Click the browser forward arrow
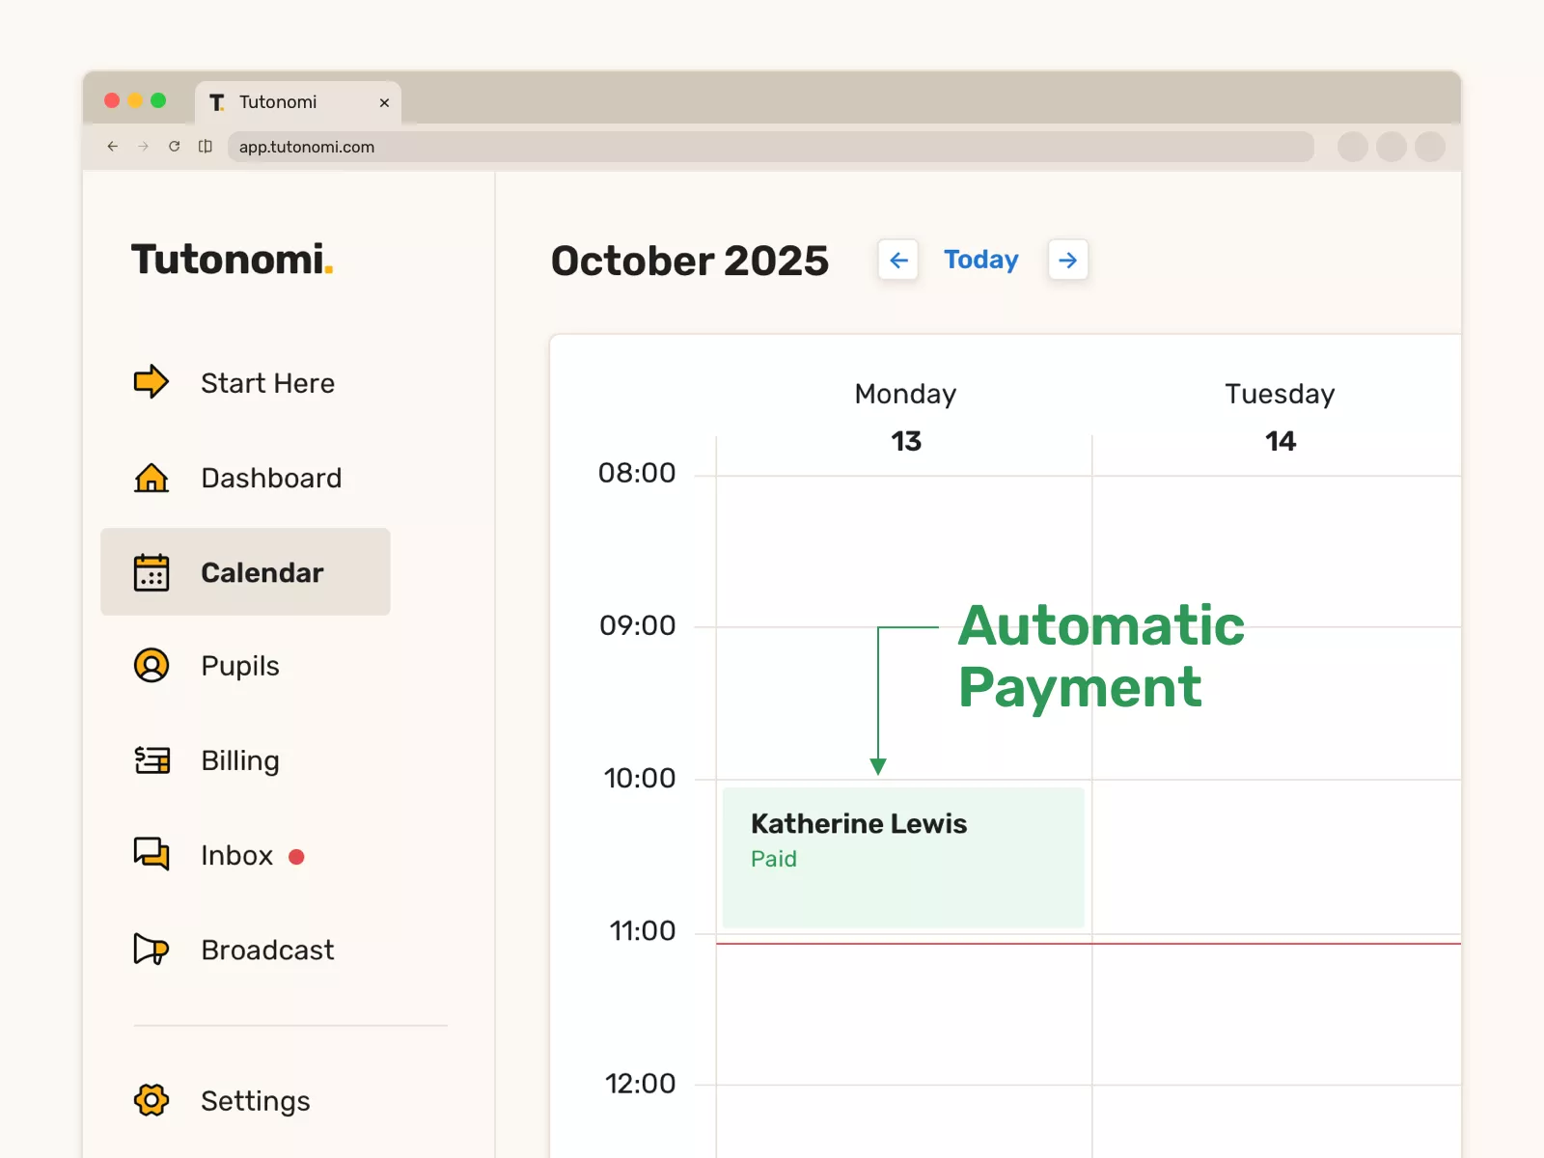 click(144, 147)
